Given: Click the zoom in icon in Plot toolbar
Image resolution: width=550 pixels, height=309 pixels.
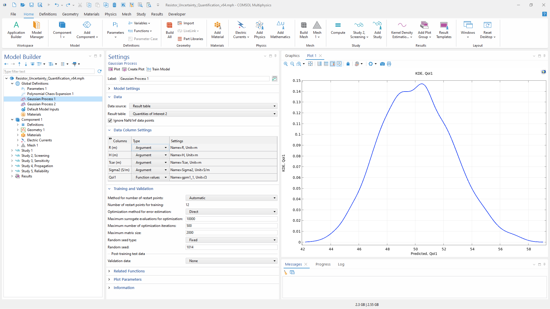Looking at the screenshot, I should click(286, 64).
